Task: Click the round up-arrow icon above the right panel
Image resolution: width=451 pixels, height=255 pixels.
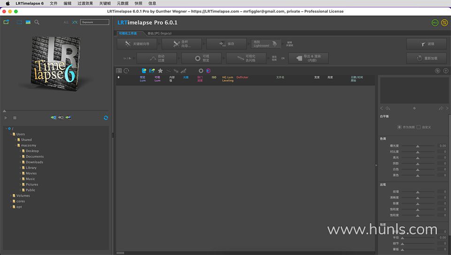Action: tap(446, 71)
